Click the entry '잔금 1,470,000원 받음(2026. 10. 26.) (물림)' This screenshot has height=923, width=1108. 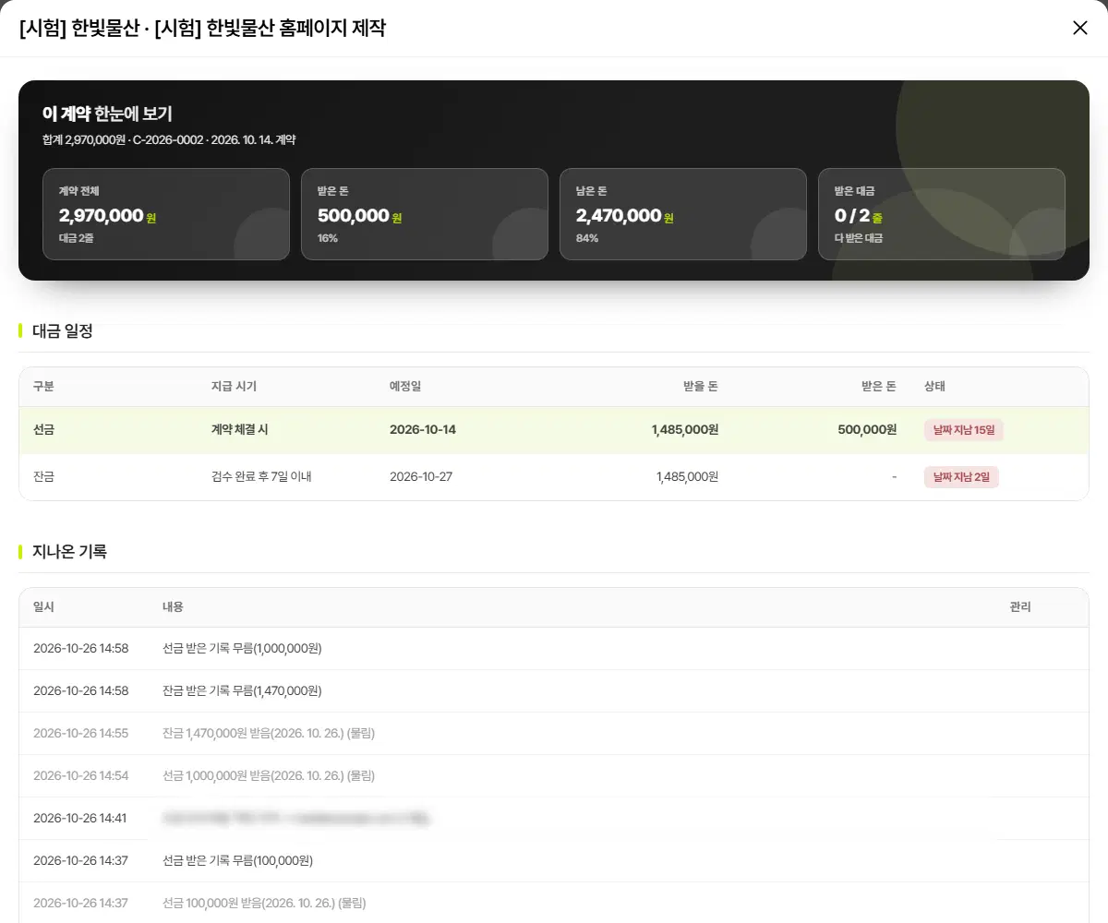coord(269,734)
